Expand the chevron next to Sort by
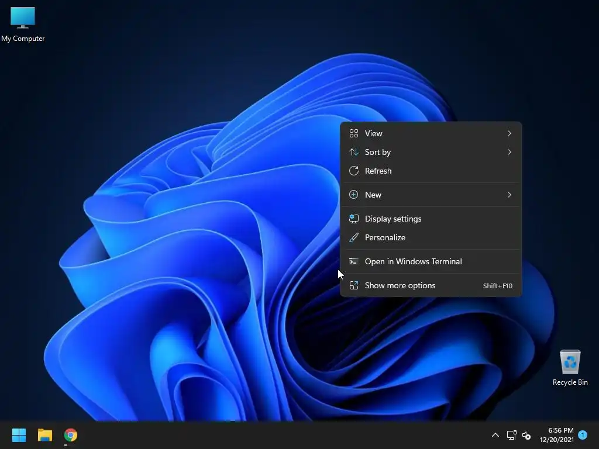The image size is (599, 449). pos(510,152)
